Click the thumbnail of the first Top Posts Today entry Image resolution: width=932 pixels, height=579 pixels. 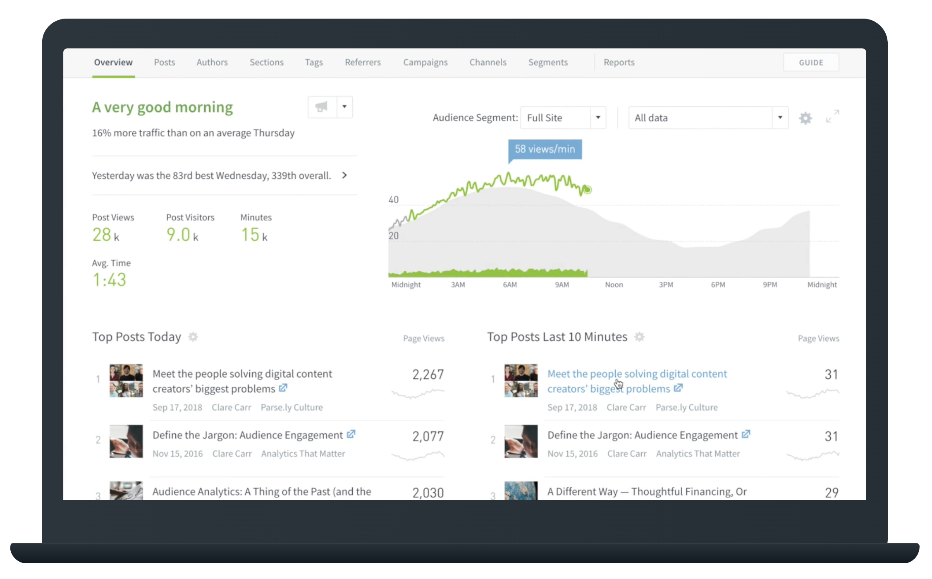click(x=126, y=380)
